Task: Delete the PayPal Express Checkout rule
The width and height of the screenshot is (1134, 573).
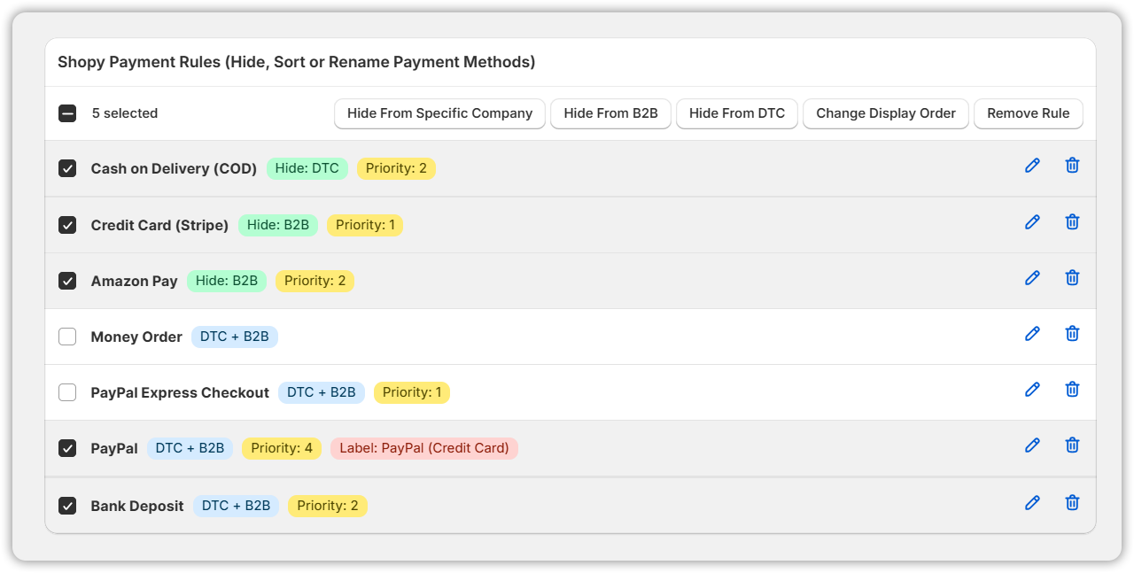Action: click(x=1072, y=389)
